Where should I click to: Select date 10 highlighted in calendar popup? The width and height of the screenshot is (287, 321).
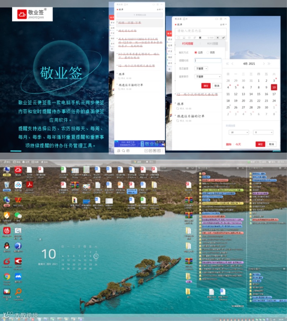[x=274, y=88]
